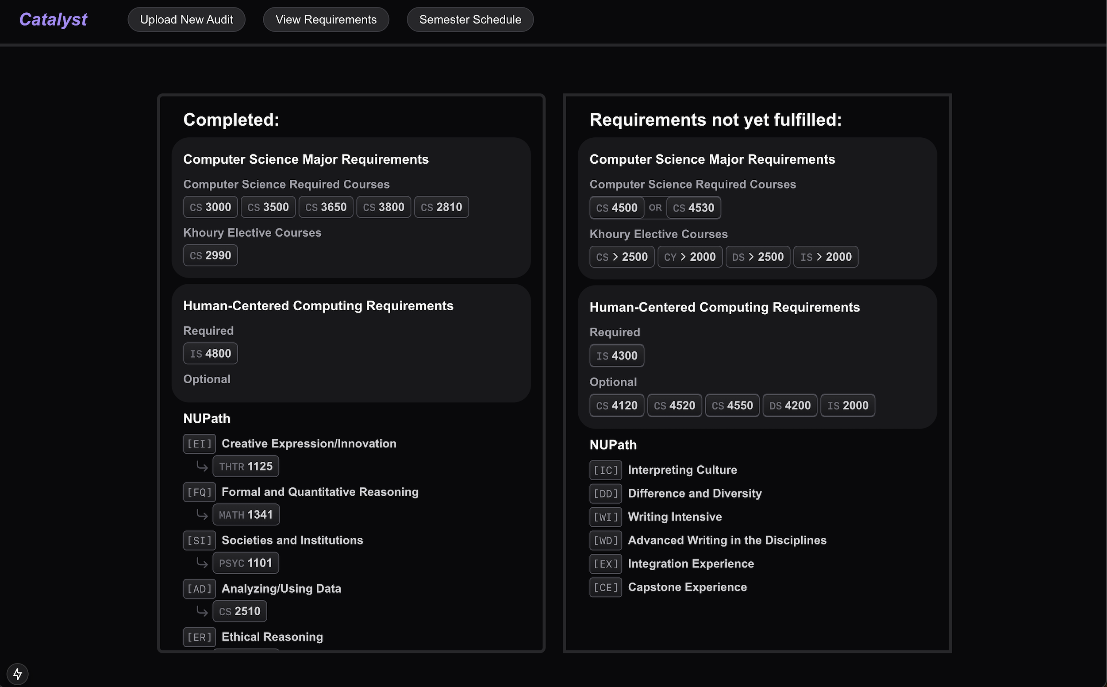
Task: Click the [IC] Interpreting Culture badge
Action: (605, 470)
